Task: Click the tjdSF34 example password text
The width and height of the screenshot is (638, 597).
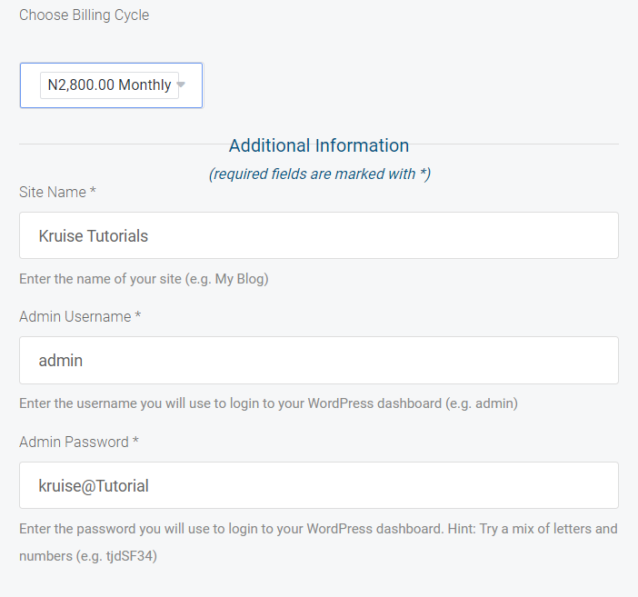Action: click(127, 556)
